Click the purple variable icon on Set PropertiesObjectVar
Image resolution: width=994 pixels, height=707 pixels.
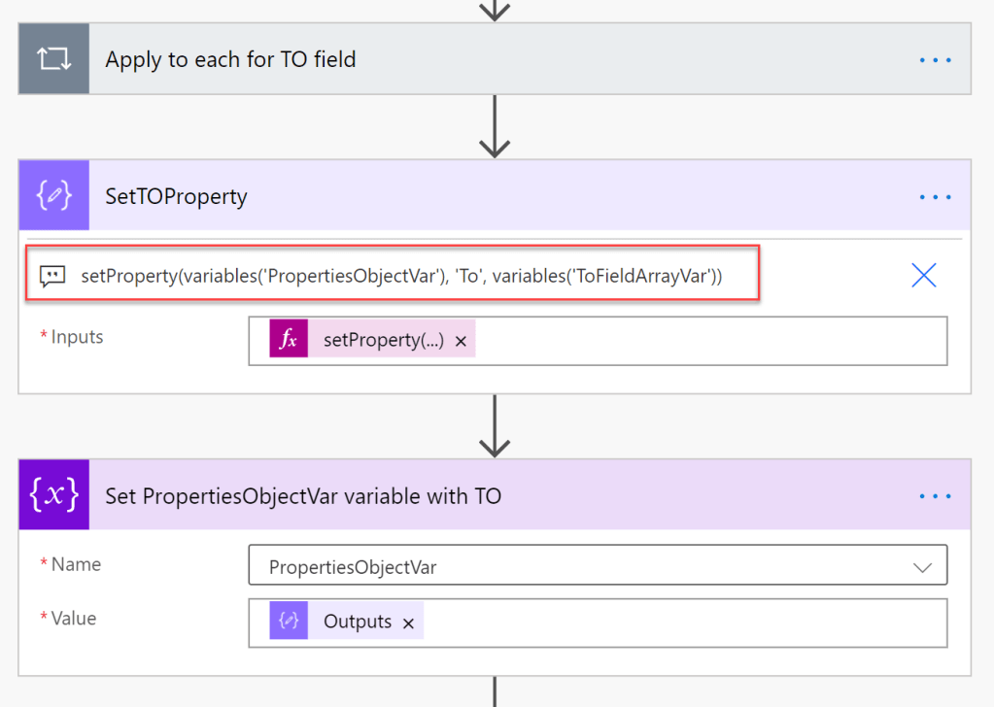53,495
